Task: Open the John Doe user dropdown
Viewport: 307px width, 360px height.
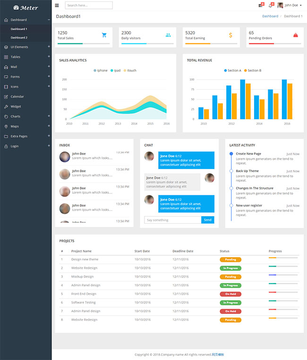Action: tap(290, 6)
